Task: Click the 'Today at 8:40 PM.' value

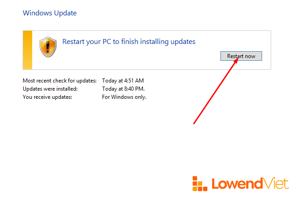Action: pos(123,89)
